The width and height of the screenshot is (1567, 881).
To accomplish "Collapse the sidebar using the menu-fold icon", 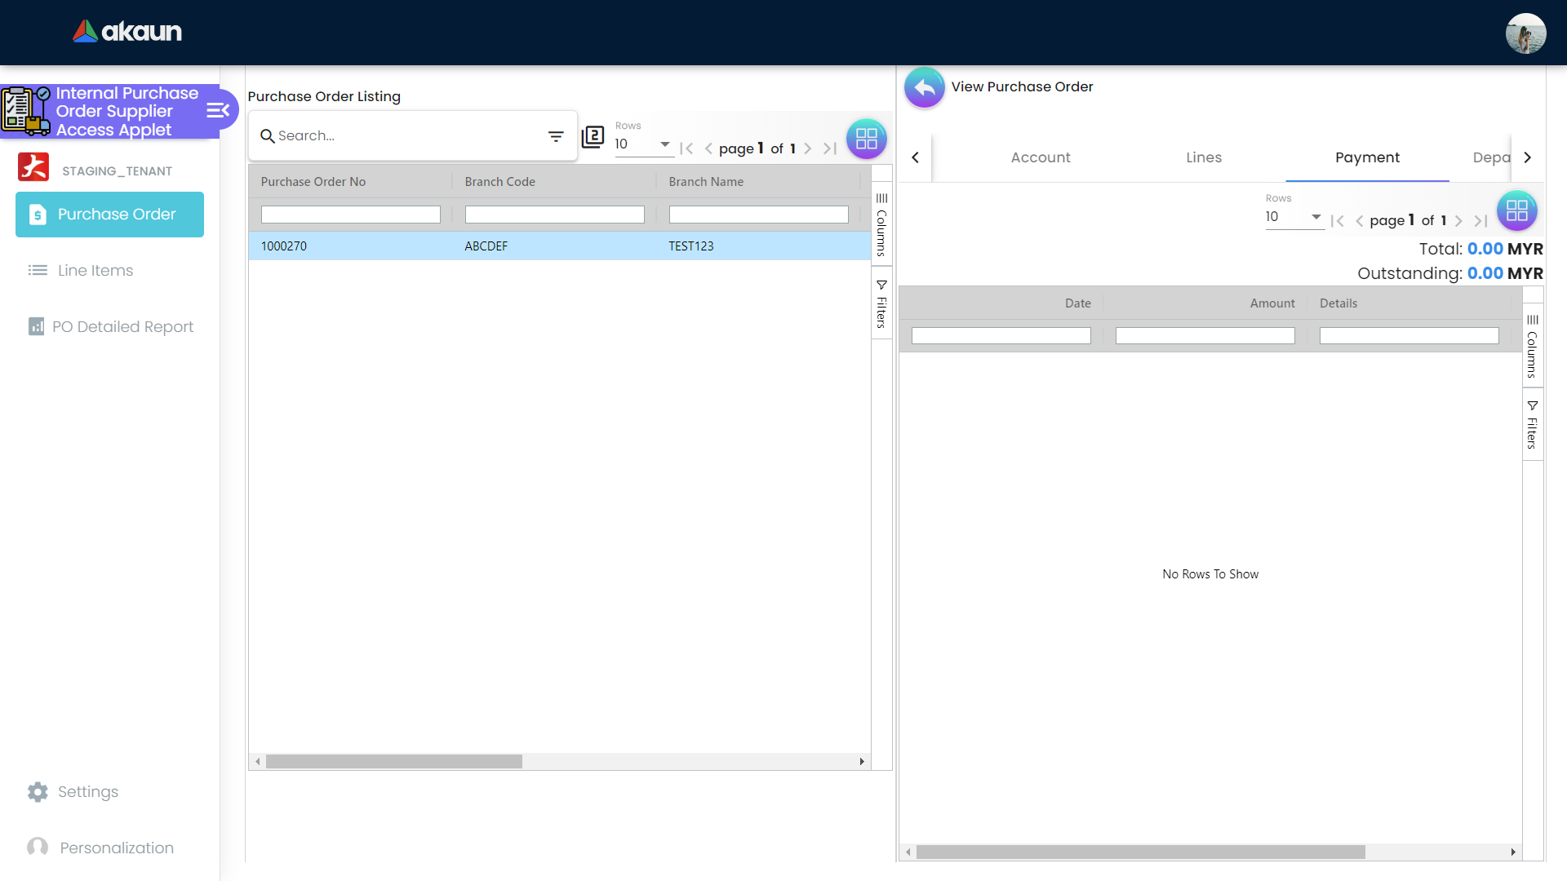I will 217,110.
